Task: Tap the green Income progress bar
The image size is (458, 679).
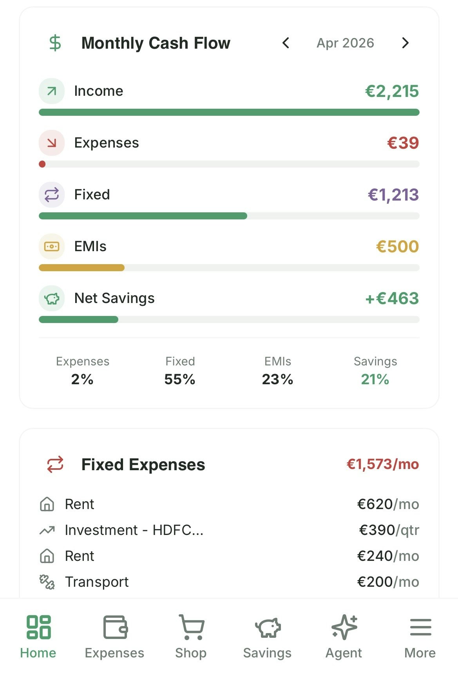Action: point(229,112)
